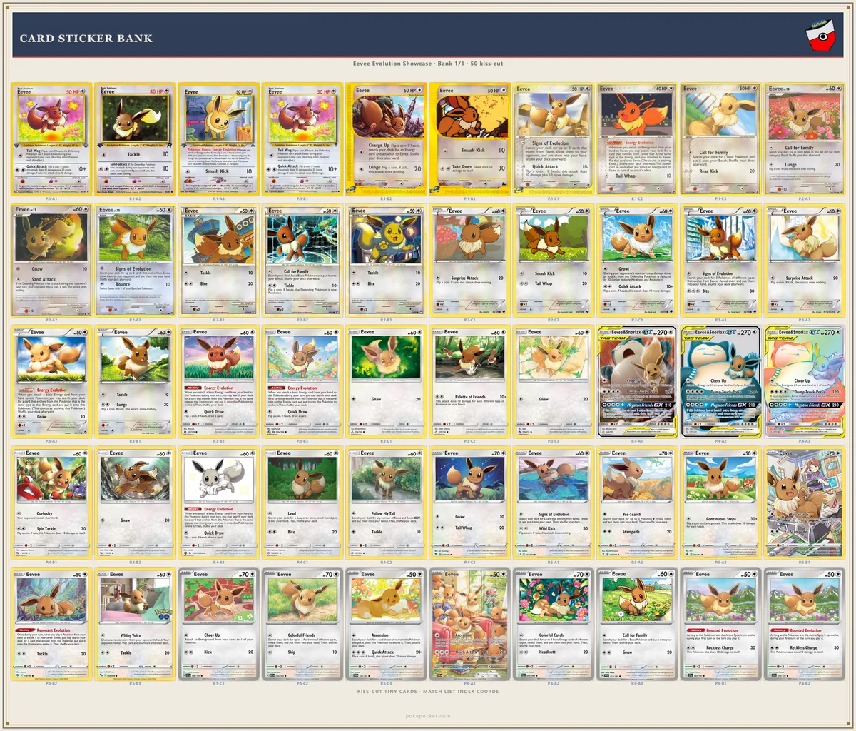Select the Eevee card with the Wild Kick attack
This screenshot has width=856, height=731.
554,503
